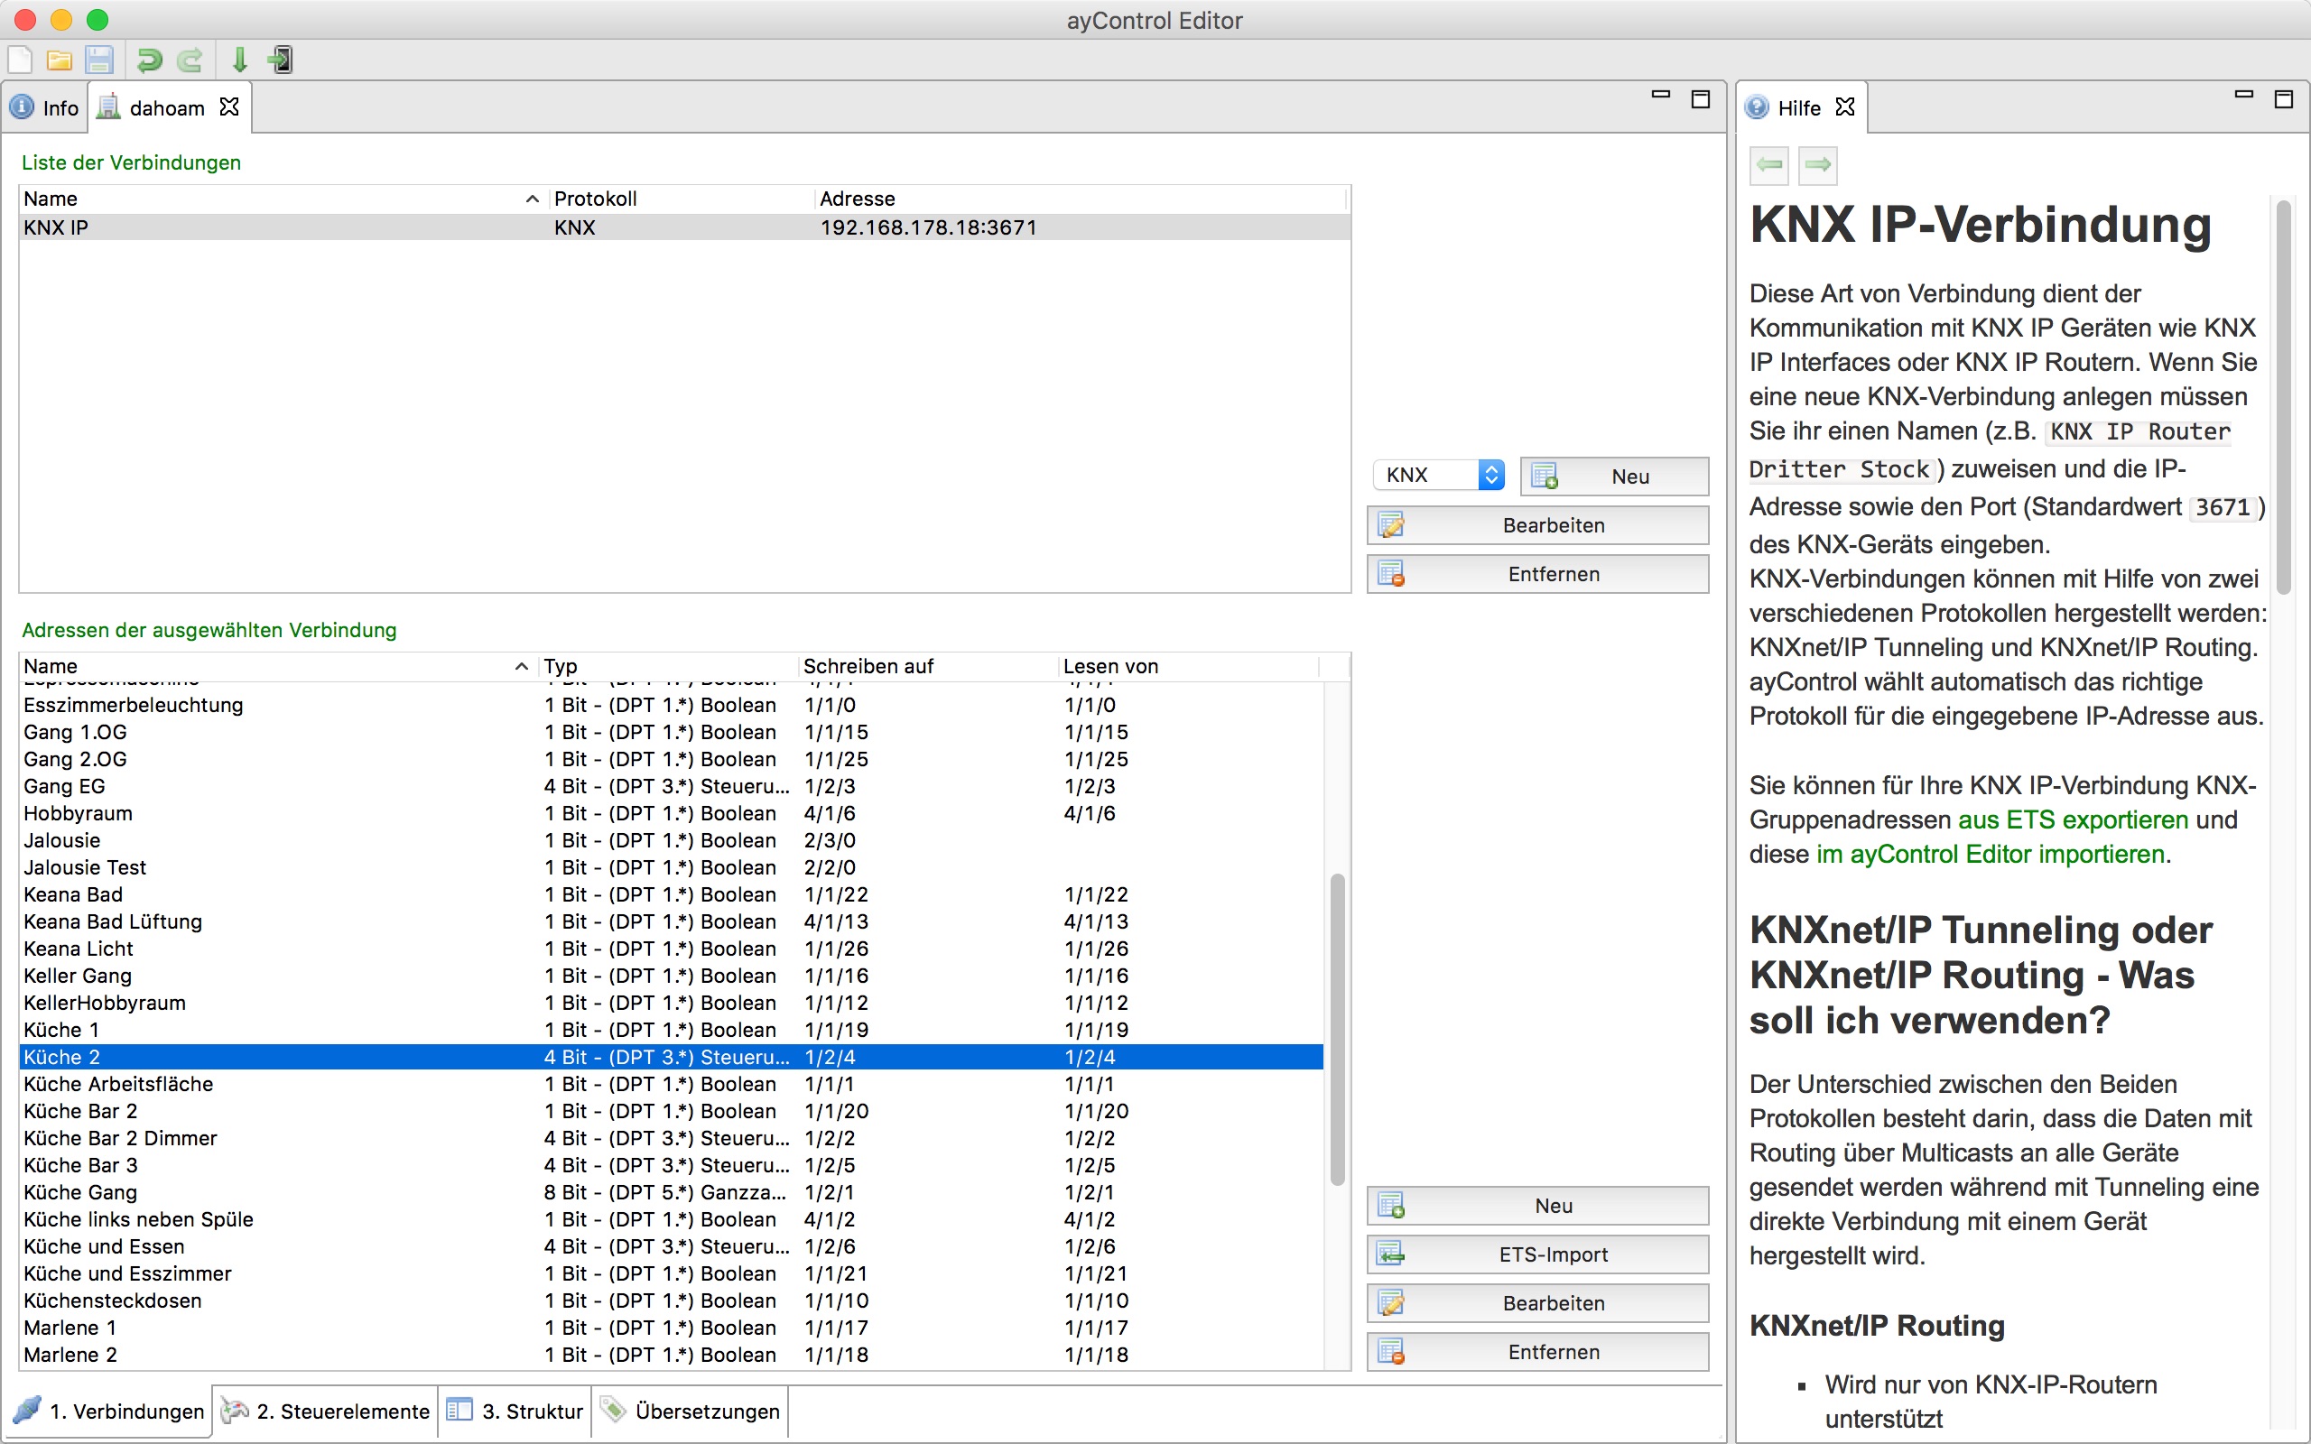Click address 192.168.178.18:3671 cell
The width and height of the screenshot is (2311, 1444).
[928, 227]
